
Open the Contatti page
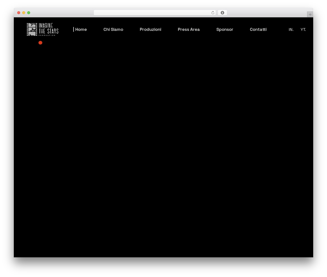point(258,29)
